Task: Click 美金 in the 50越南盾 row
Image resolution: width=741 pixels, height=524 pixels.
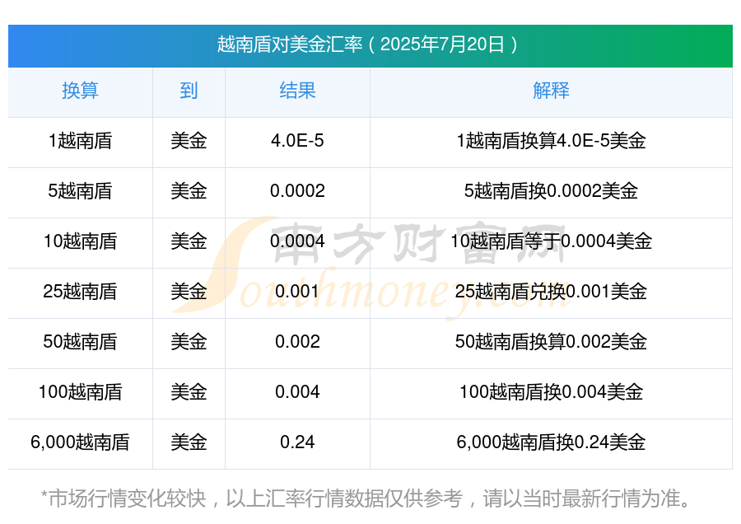Action: pyautogui.click(x=189, y=341)
